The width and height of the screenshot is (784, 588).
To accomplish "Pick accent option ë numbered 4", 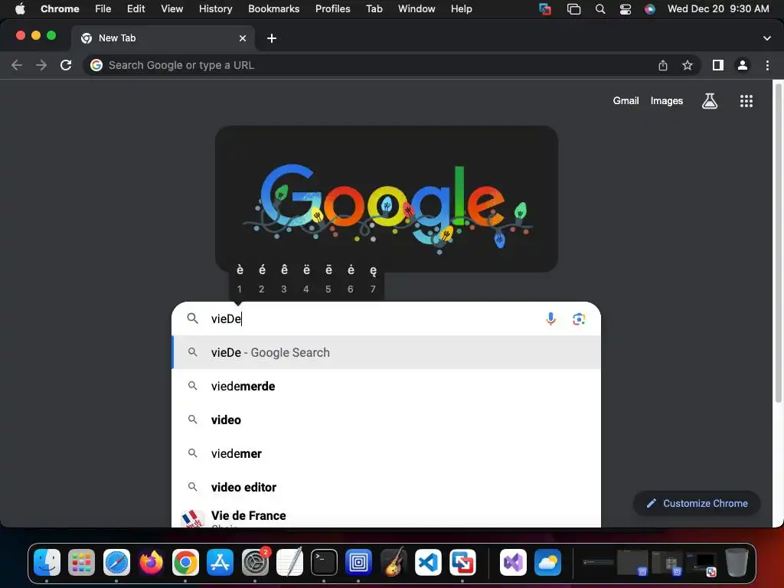I will [306, 279].
